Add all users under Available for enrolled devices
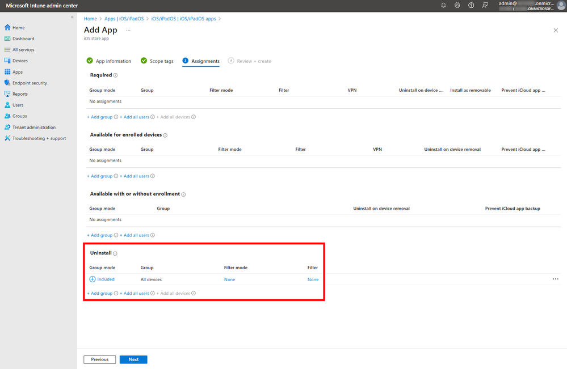 (x=135, y=176)
